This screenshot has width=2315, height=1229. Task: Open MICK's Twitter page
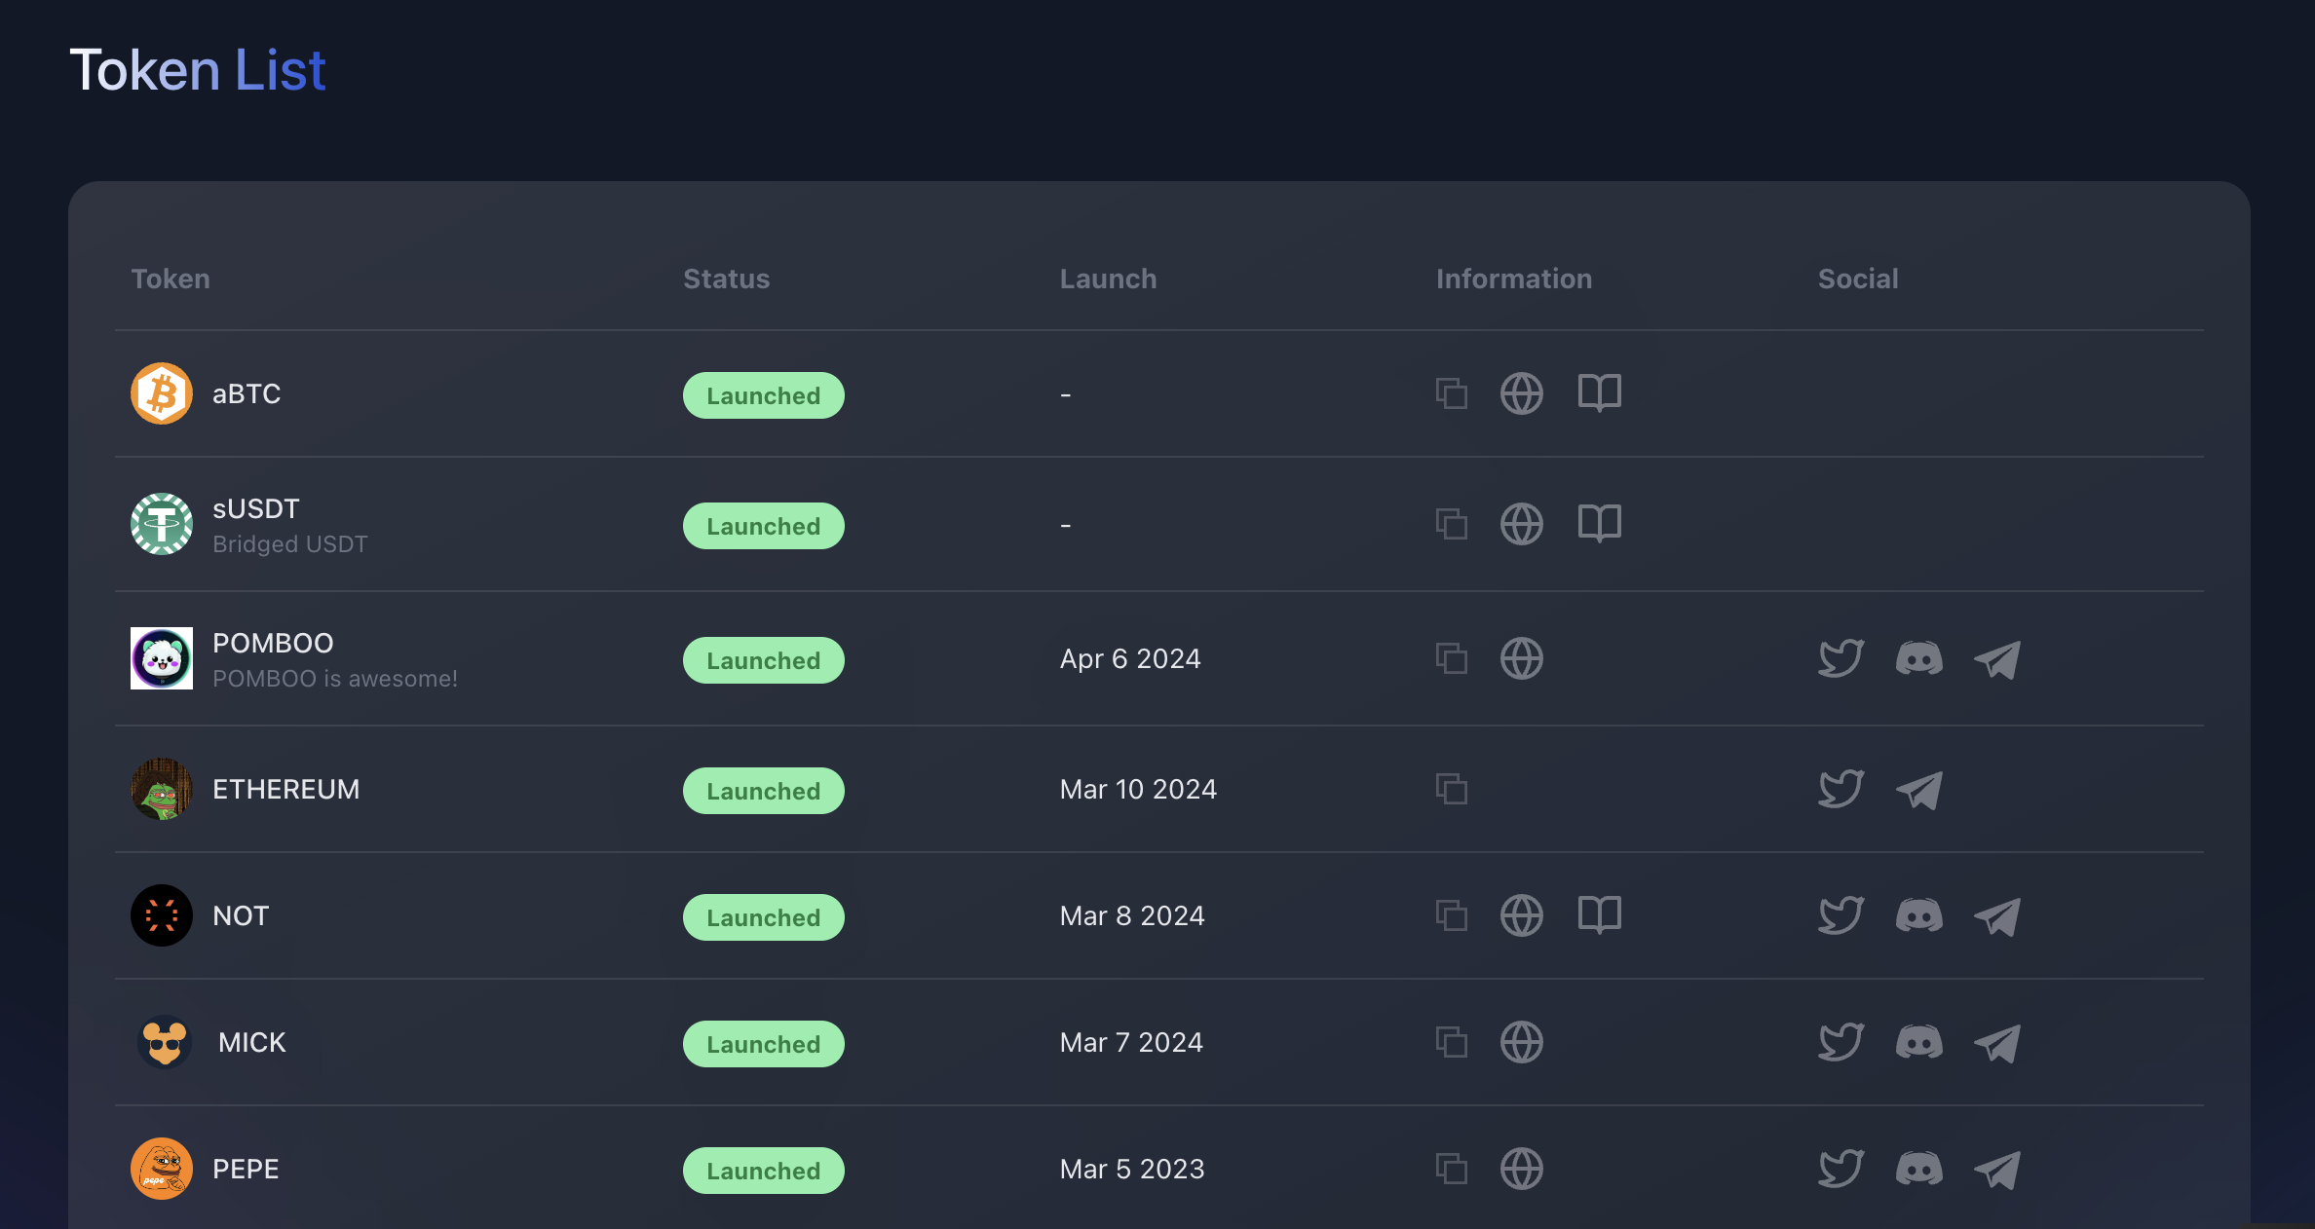pyautogui.click(x=1841, y=1042)
